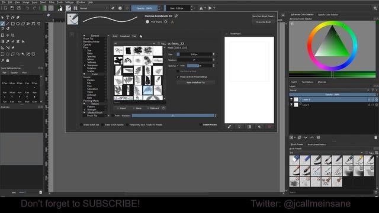Click the Import brush tip button
379x213 pixels.
point(122,108)
